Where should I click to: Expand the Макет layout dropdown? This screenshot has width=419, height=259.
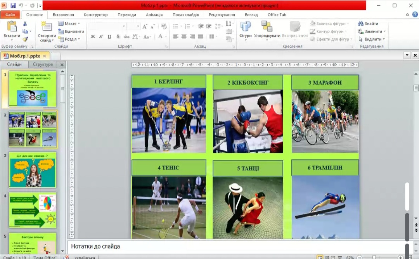click(70, 24)
